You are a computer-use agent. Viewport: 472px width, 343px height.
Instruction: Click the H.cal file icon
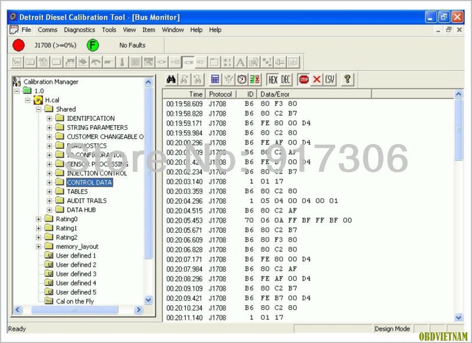[38, 100]
